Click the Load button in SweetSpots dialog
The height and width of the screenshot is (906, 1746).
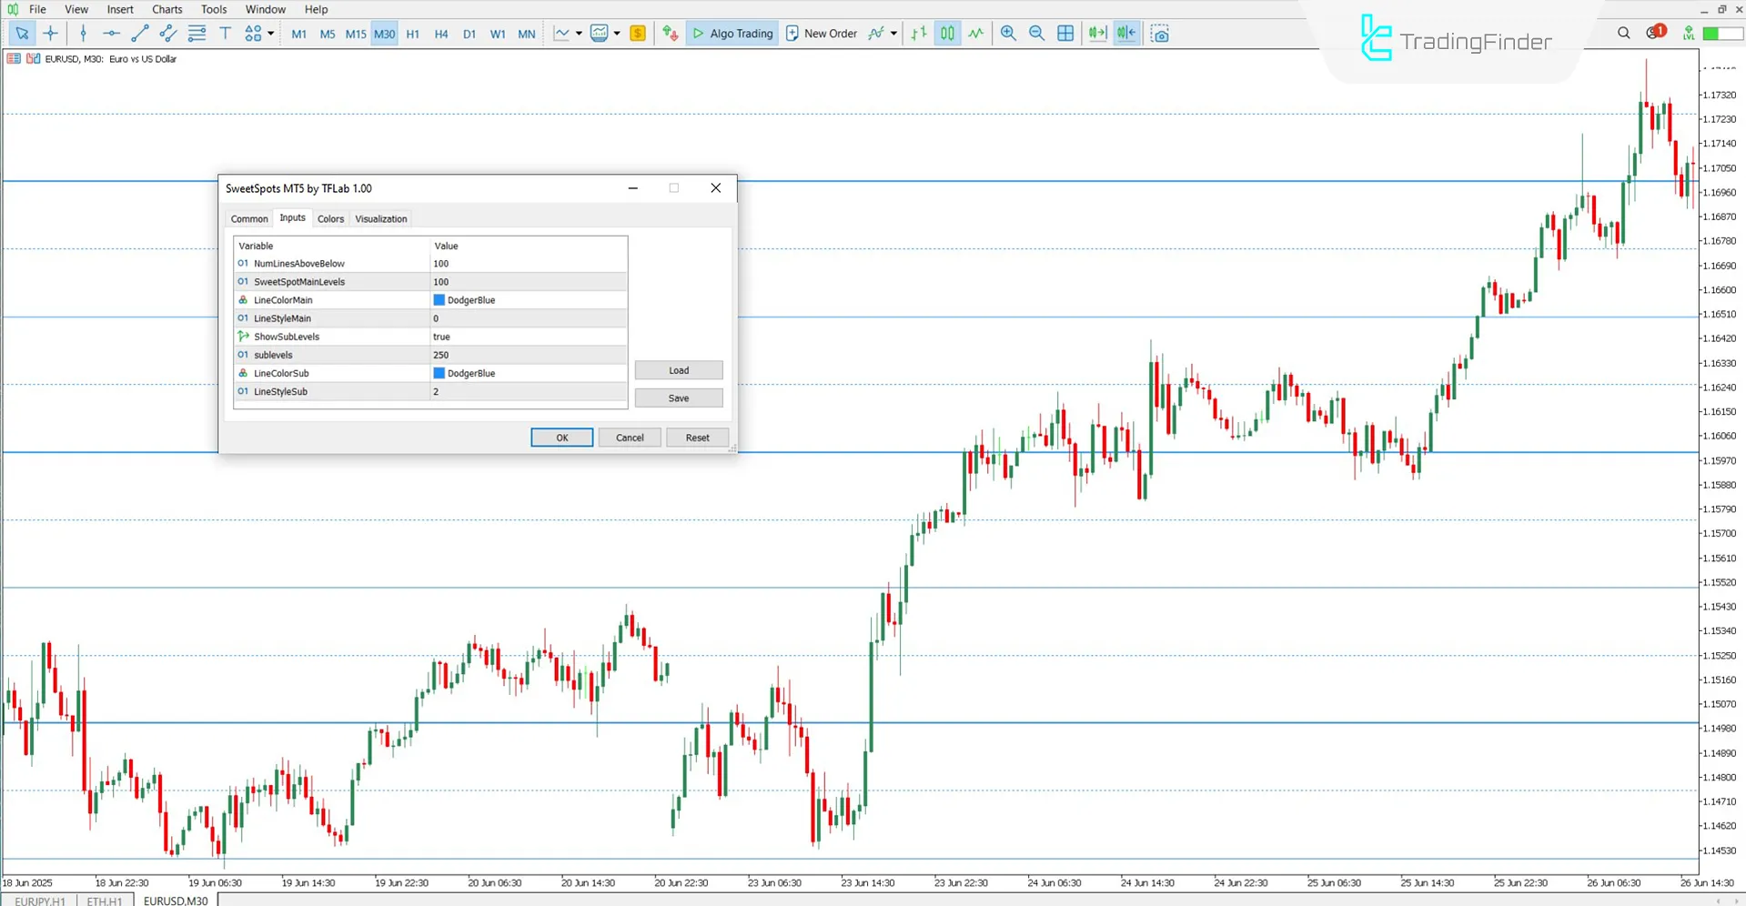coord(678,370)
